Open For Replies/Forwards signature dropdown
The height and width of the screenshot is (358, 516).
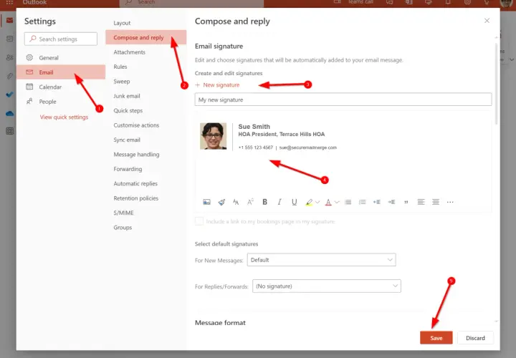[327, 286]
